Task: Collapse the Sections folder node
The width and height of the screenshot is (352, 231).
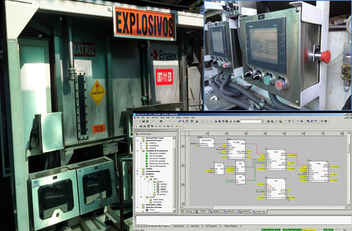Action: (x=148, y=182)
